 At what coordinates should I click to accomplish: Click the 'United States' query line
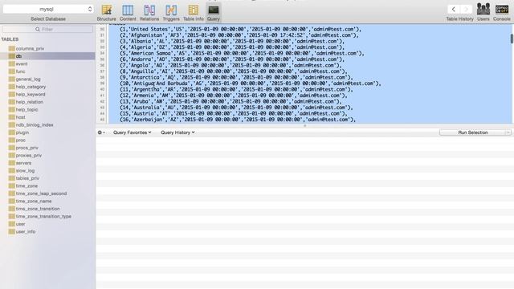240,29
